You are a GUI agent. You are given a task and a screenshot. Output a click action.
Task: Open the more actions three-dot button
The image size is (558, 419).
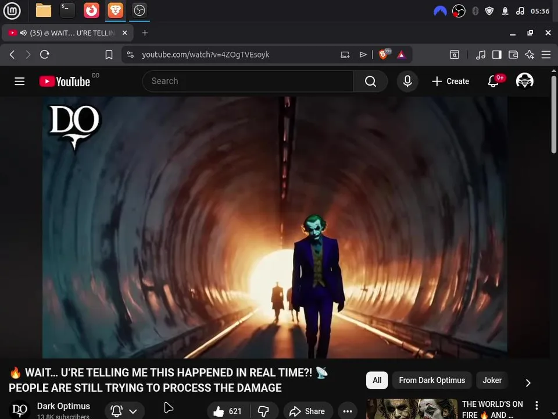348,411
